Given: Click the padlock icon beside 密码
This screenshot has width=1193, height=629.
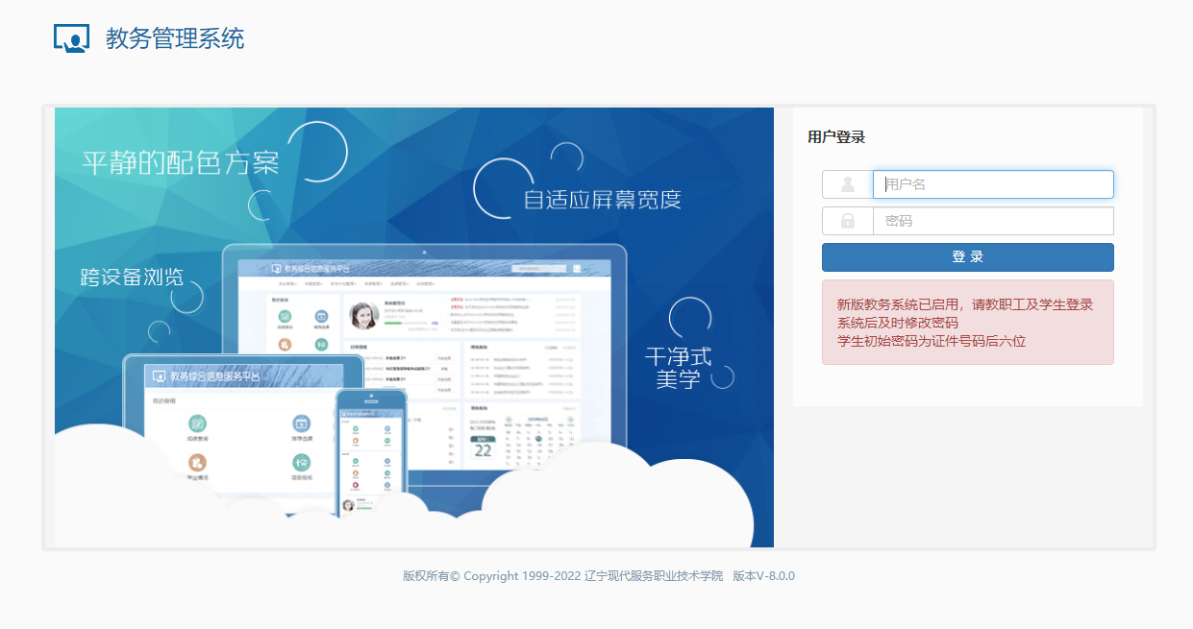Looking at the screenshot, I should [x=847, y=221].
